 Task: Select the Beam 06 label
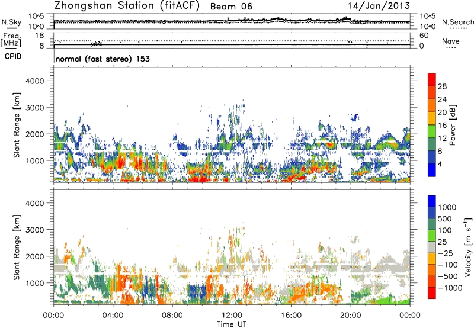click(x=231, y=7)
